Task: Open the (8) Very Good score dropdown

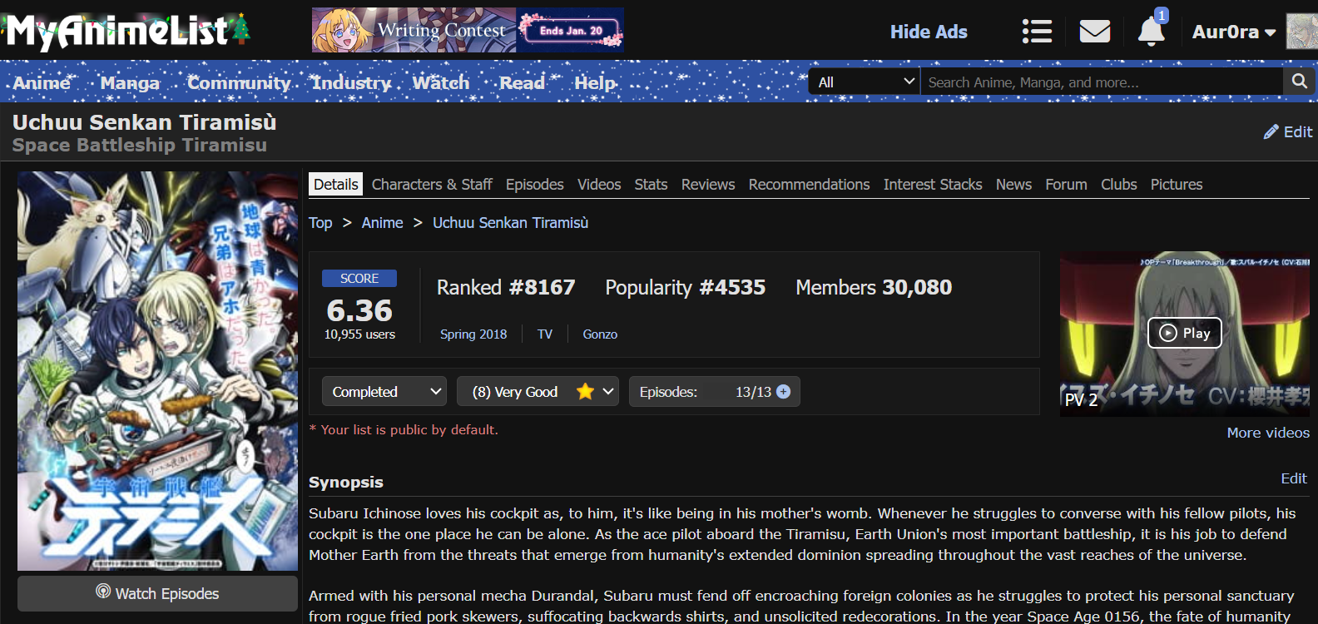Action: [538, 392]
